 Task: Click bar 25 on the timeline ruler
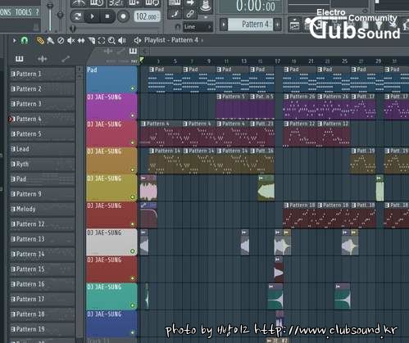coord(344,61)
